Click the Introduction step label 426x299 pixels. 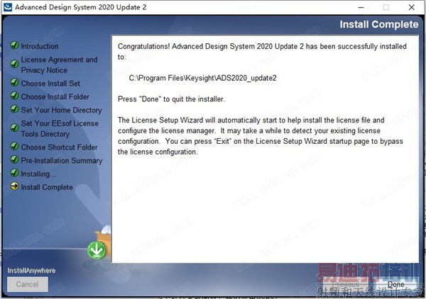click(x=40, y=46)
